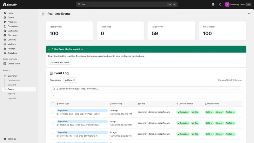Click the Markets globe icon

(5, 44)
